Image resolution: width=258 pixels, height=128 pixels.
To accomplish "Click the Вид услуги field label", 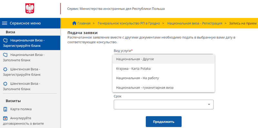I will pyautogui.click(x=123, y=51).
